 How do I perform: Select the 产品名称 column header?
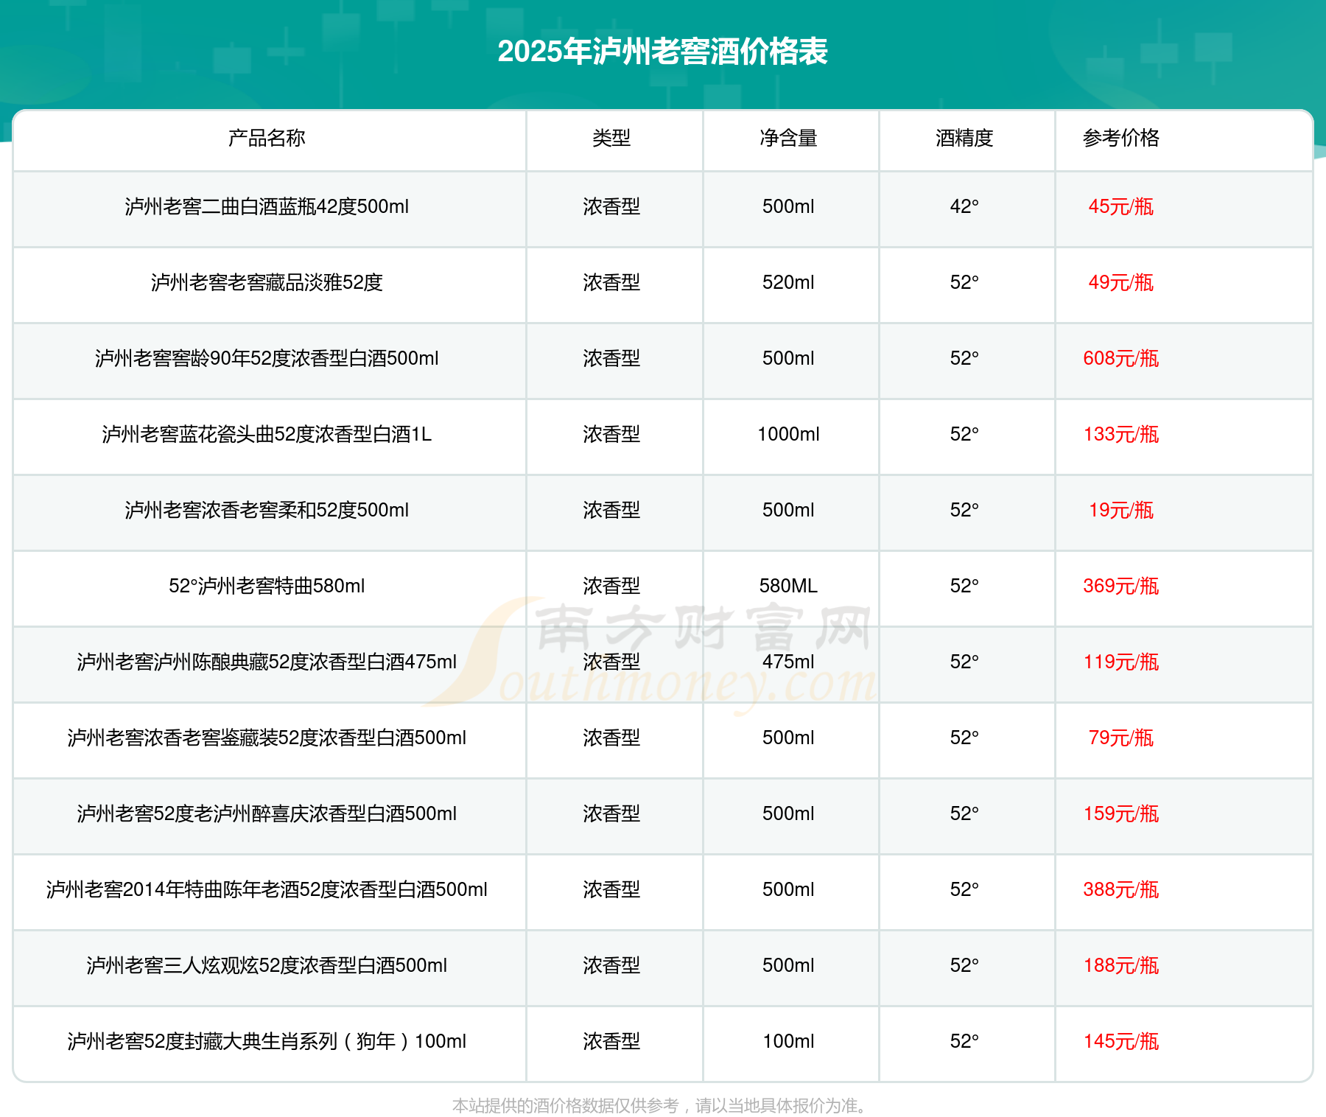pyautogui.click(x=267, y=138)
